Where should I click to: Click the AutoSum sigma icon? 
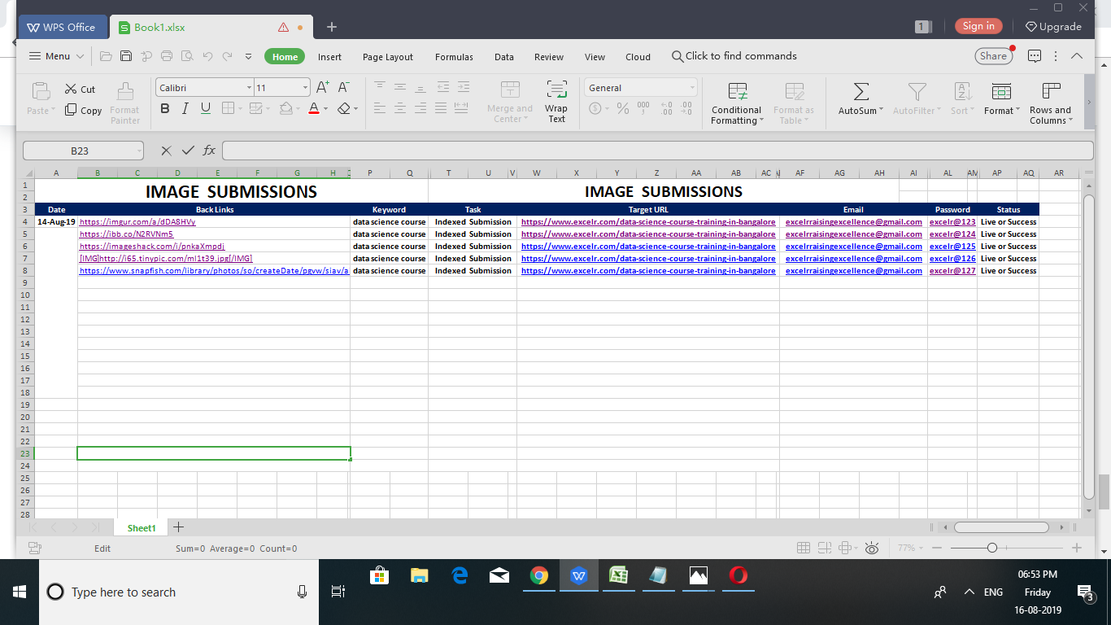point(860,91)
